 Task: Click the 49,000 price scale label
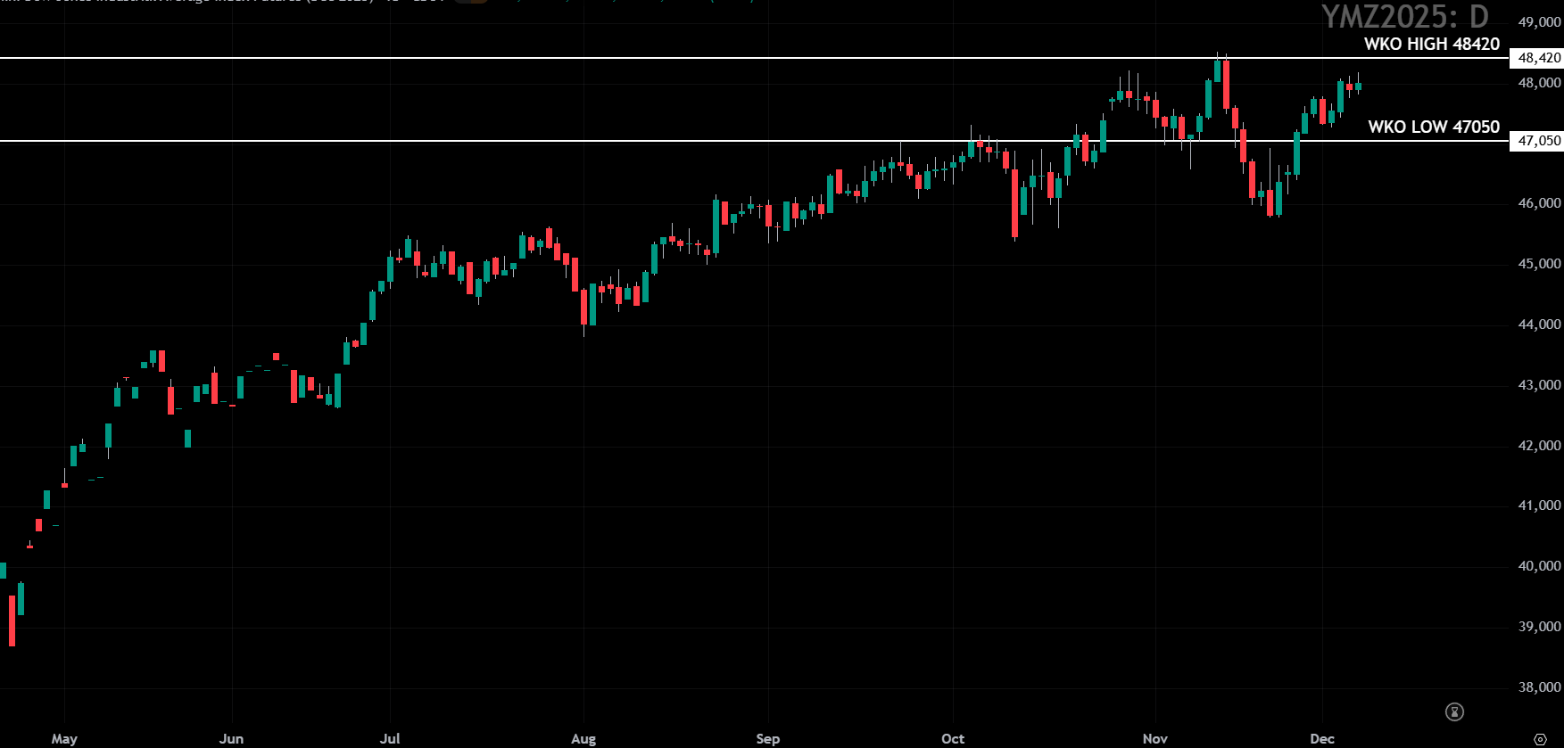(x=1539, y=22)
